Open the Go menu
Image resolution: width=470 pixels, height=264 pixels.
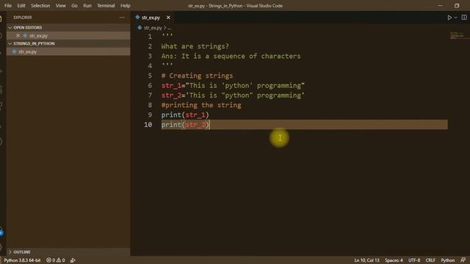(x=74, y=6)
